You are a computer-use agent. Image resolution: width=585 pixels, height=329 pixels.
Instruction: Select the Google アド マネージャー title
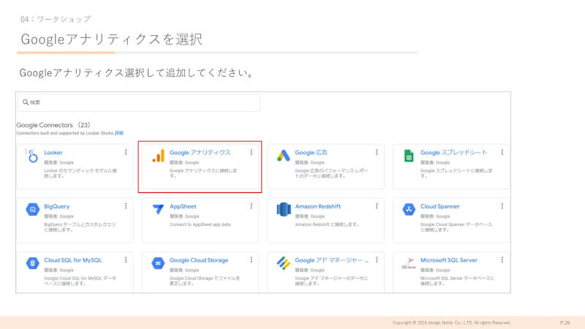tap(332, 260)
